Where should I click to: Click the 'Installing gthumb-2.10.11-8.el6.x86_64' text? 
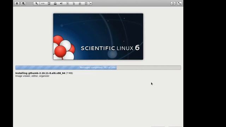40,73
